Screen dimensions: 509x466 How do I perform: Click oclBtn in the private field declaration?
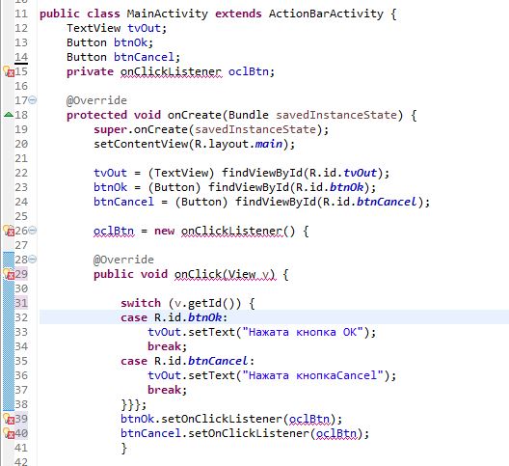pyautogui.click(x=249, y=71)
